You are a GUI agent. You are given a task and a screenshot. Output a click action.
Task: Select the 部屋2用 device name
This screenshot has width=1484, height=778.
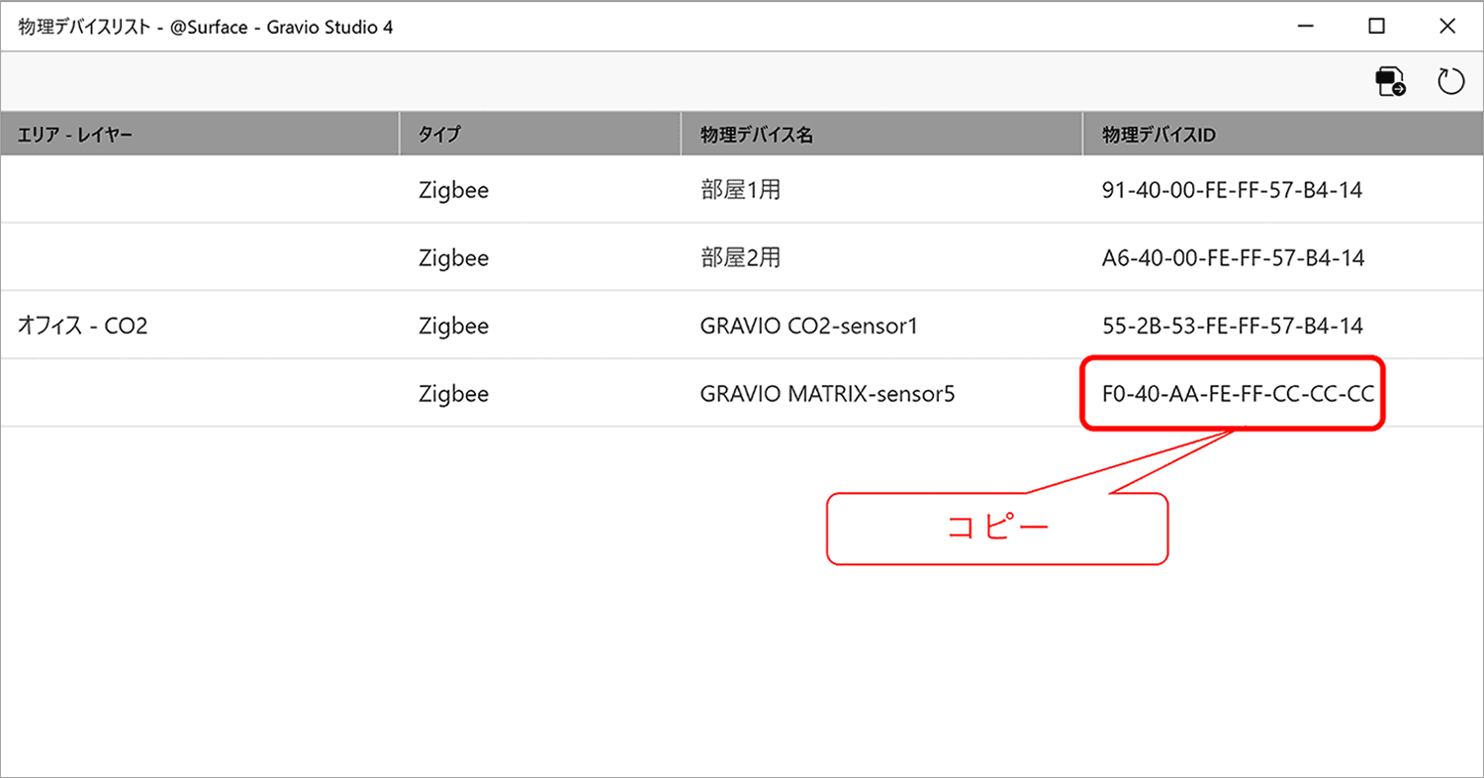pyautogui.click(x=740, y=257)
